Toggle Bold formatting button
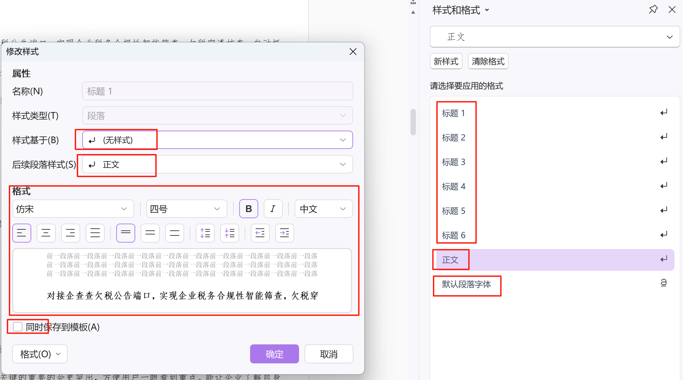This screenshot has height=380, width=683. coord(249,209)
